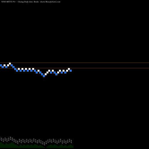Click the upper orange horizontal level line
The height and width of the screenshot is (149, 149).
click(x=74, y=63)
